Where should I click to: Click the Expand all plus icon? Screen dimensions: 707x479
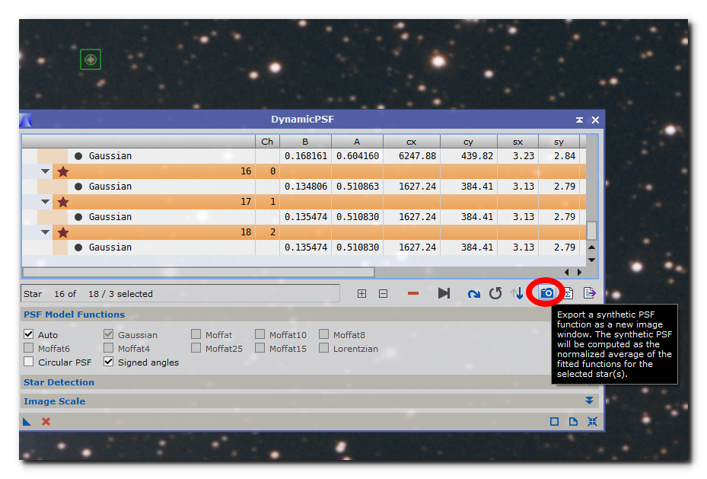coord(361,294)
